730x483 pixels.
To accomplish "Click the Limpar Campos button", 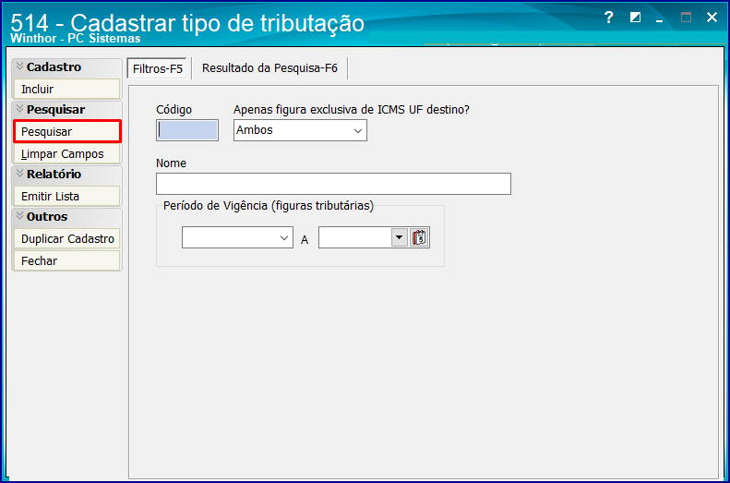I will pyautogui.click(x=67, y=153).
